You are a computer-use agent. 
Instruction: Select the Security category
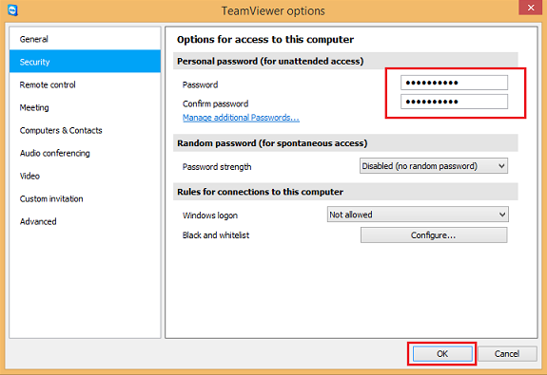click(x=85, y=62)
